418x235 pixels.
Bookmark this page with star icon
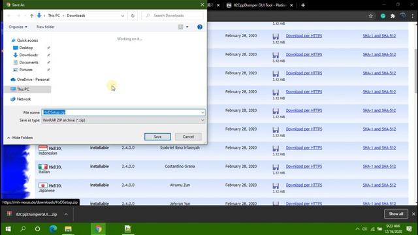click(370, 16)
